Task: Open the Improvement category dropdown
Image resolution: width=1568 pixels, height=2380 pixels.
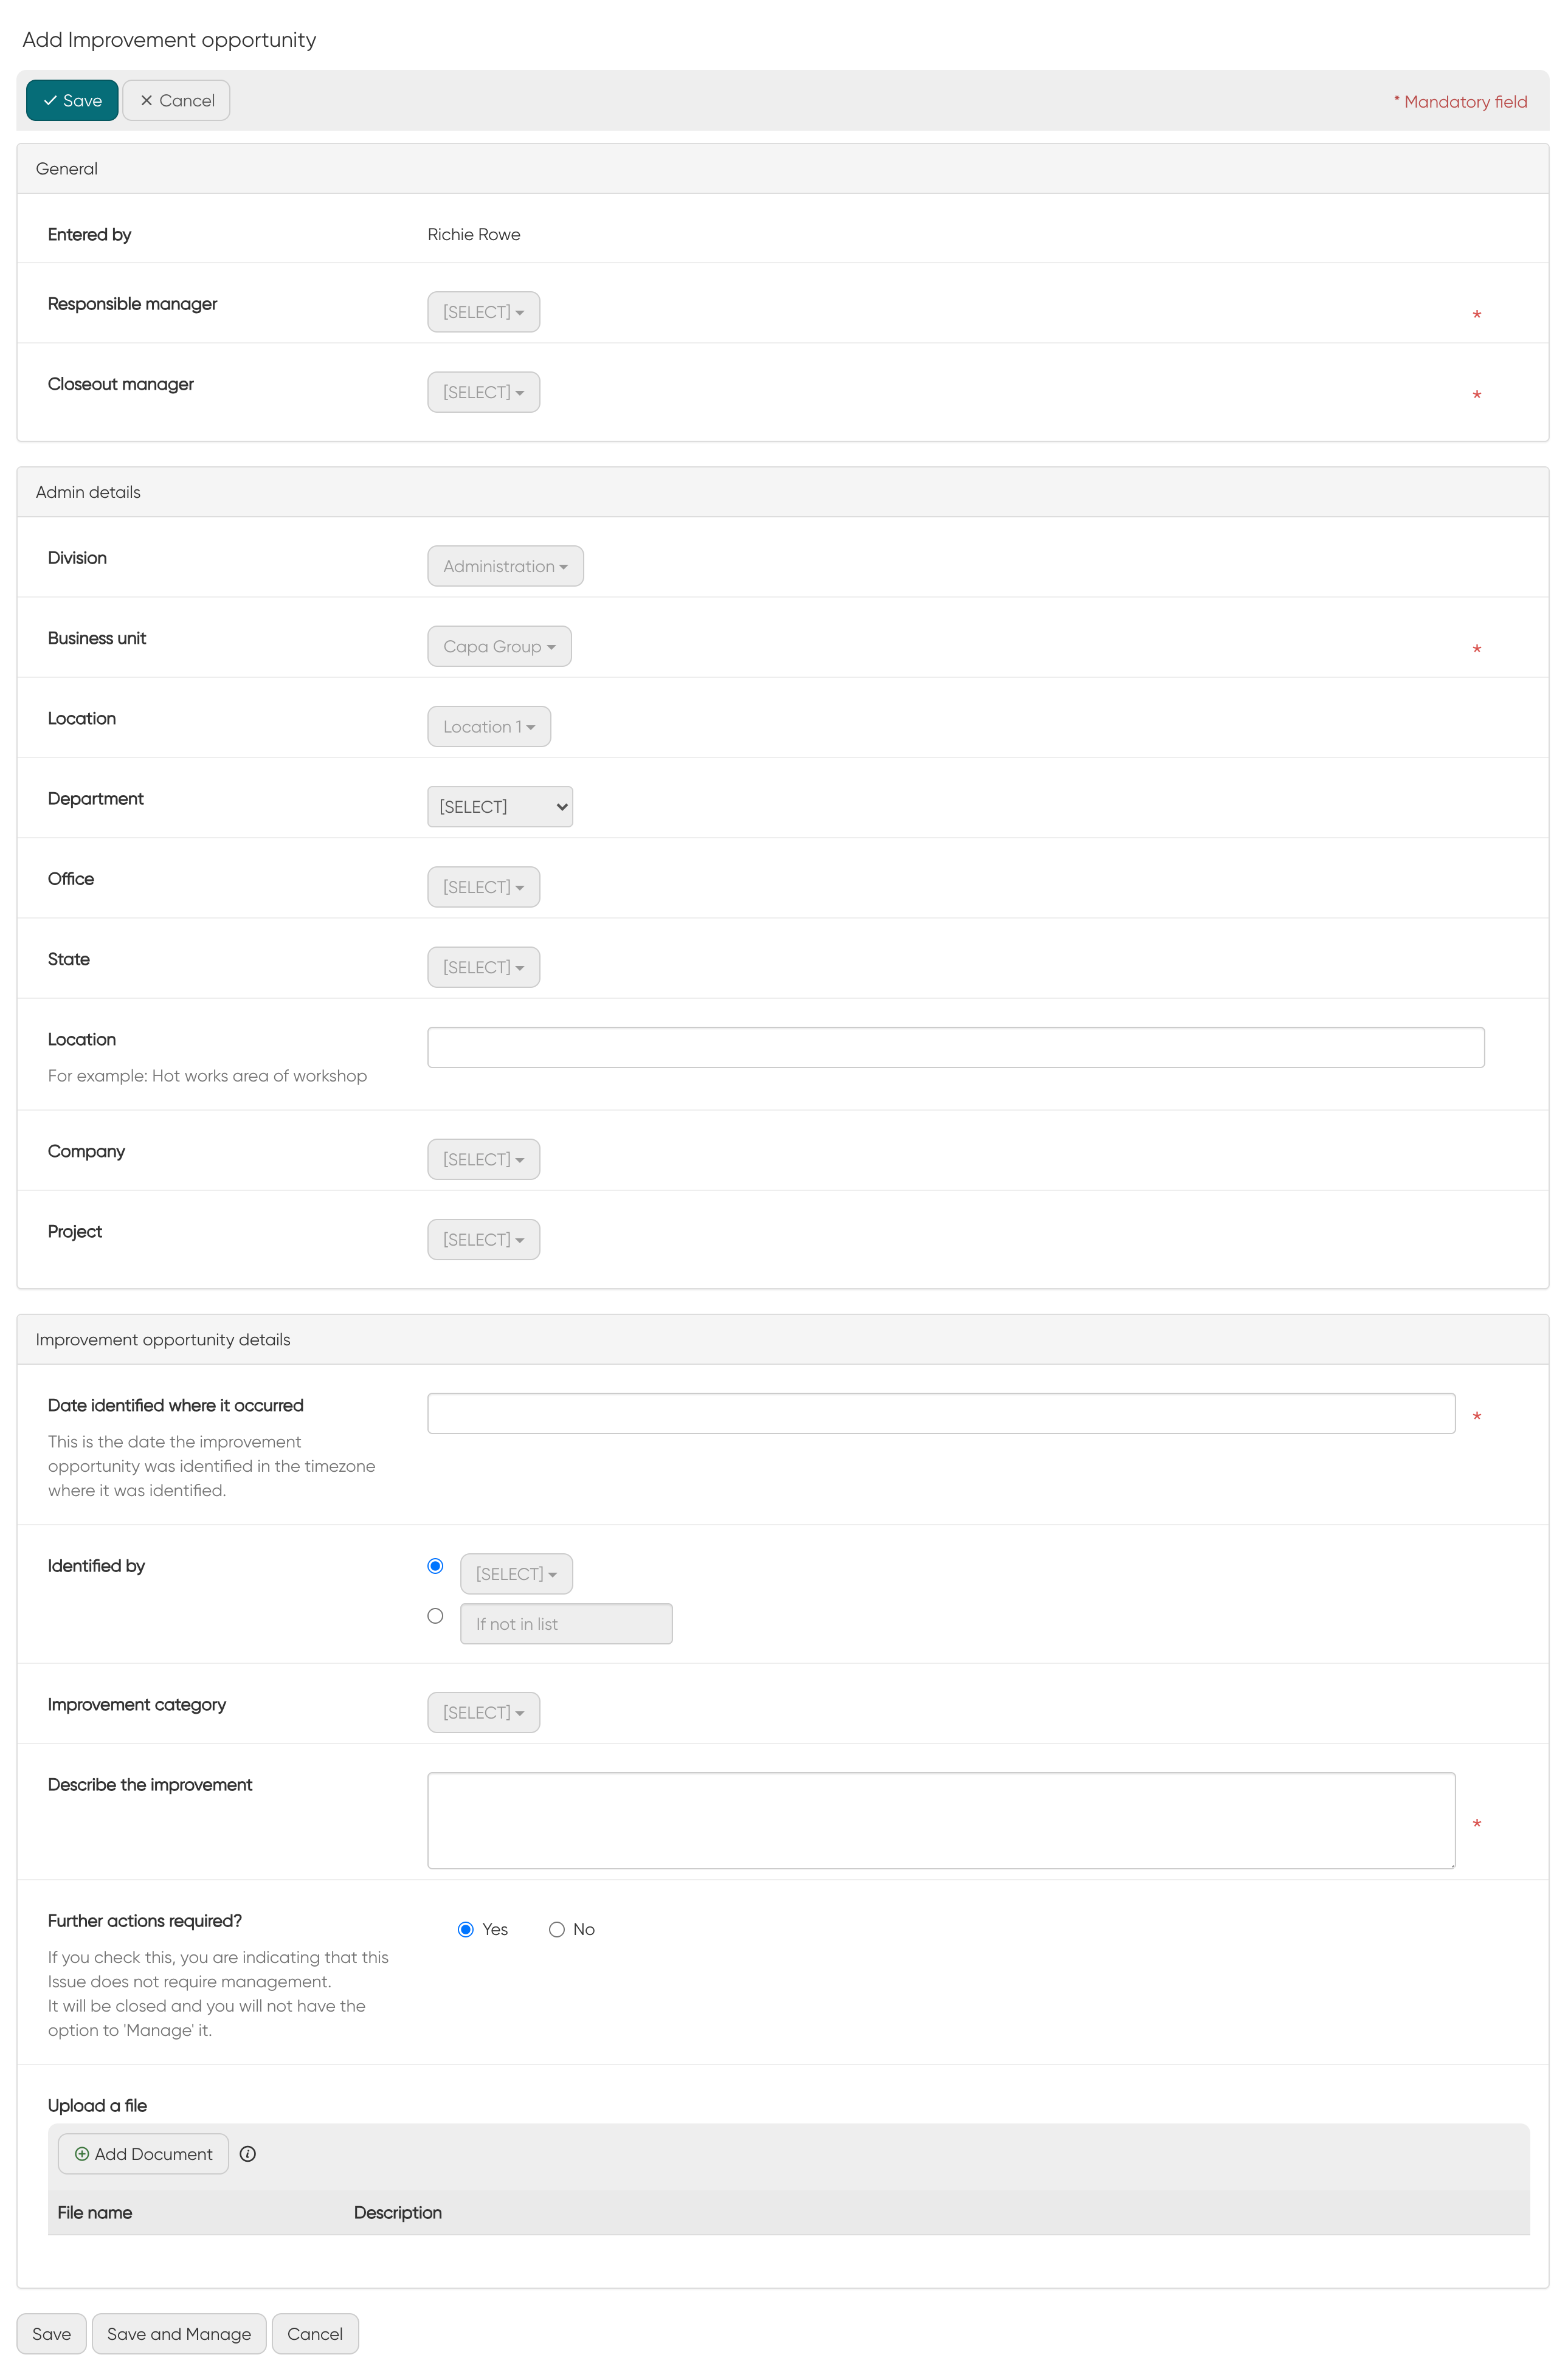Action: point(483,1712)
